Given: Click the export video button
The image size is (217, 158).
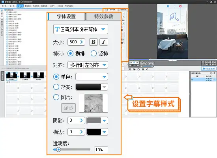Looking at the screenshot, I should click(209, 69).
